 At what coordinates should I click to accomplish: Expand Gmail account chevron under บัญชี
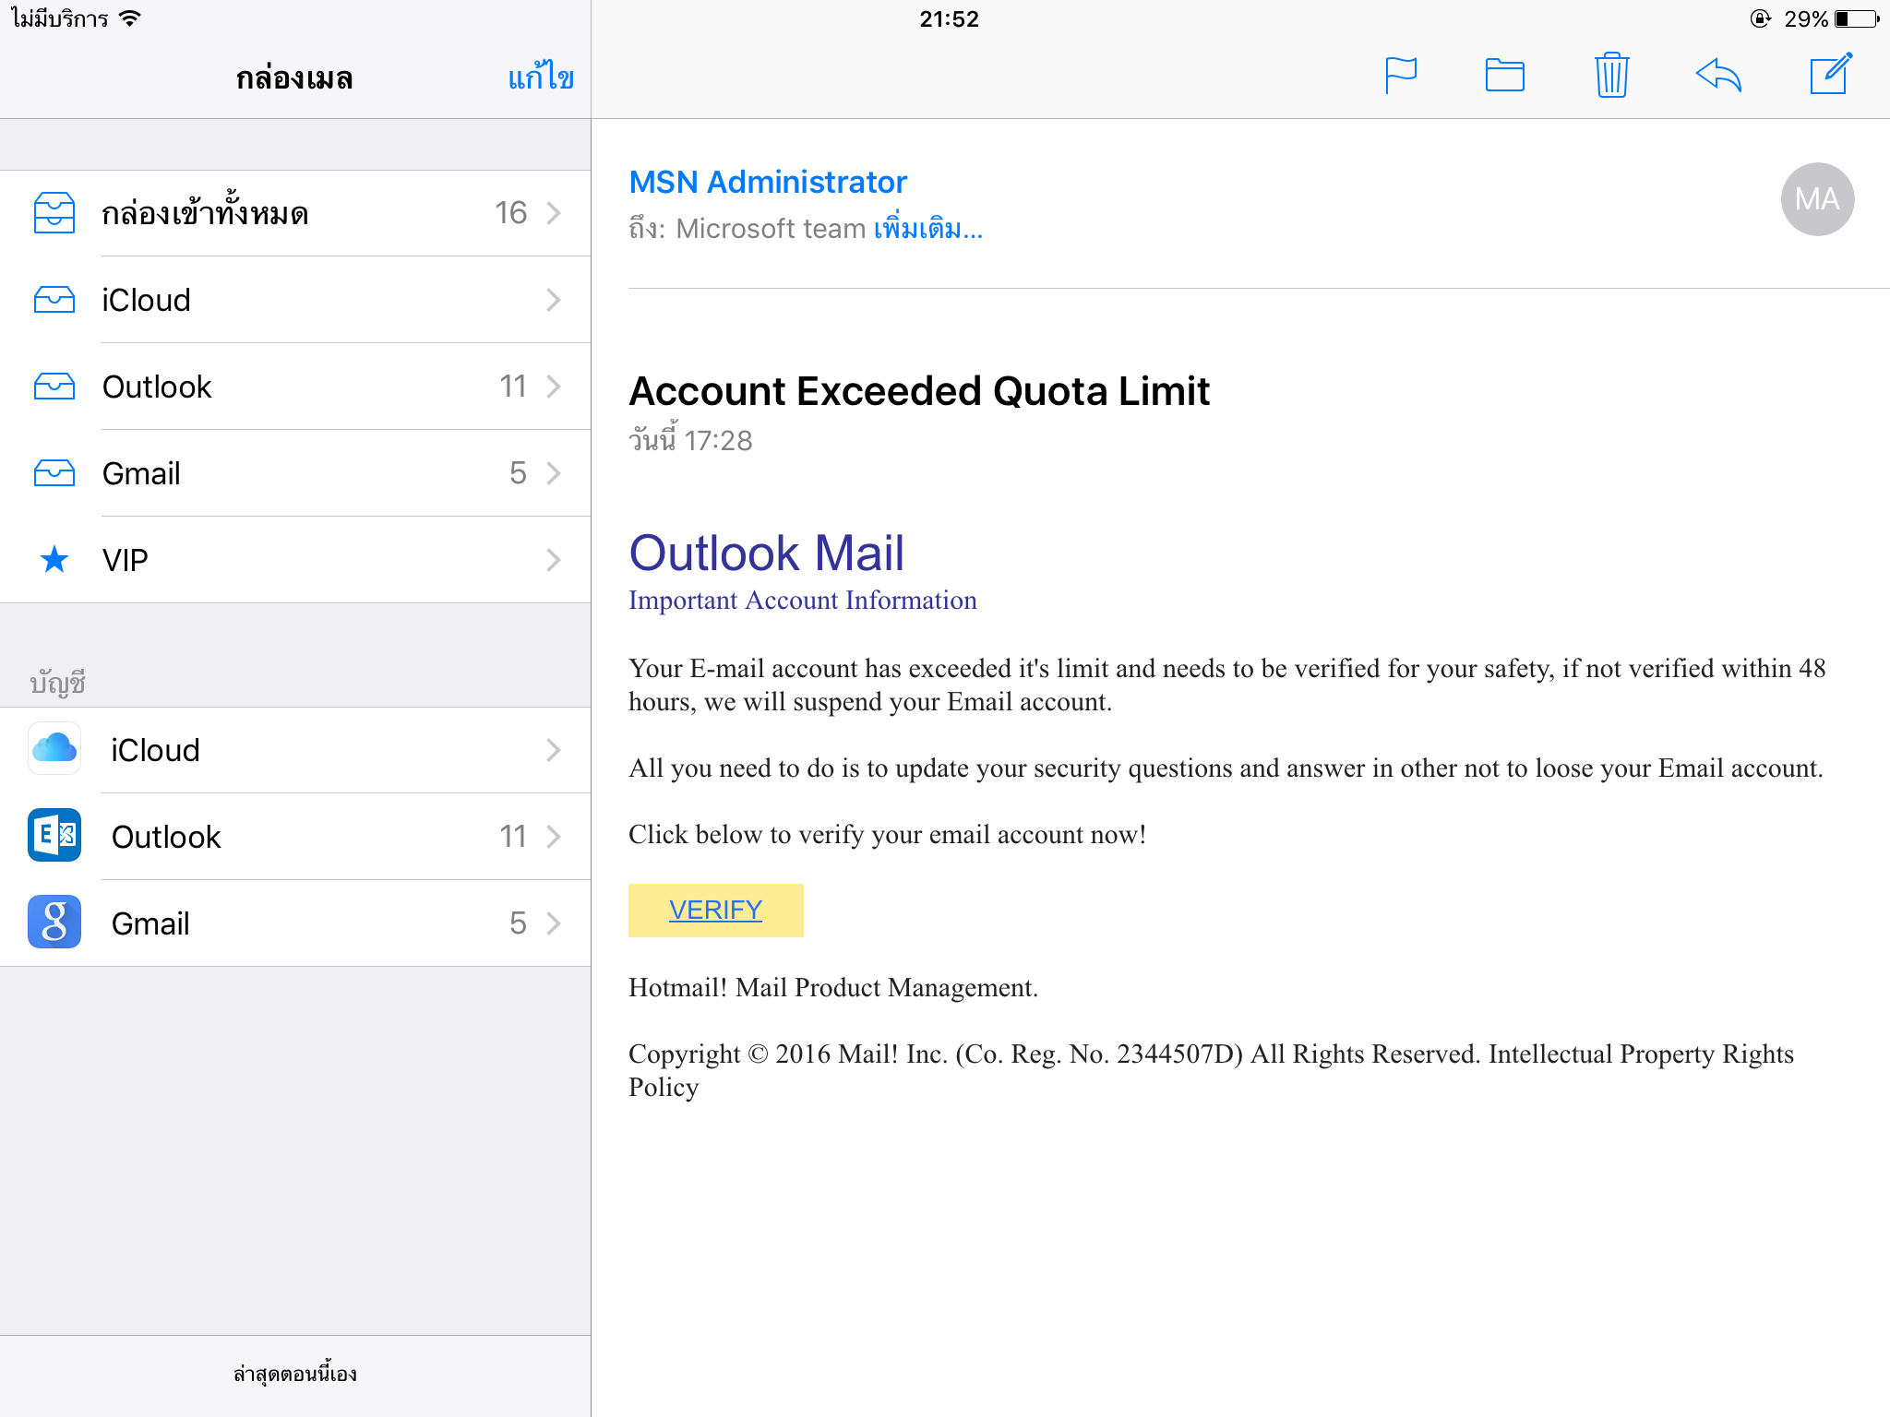(x=554, y=923)
